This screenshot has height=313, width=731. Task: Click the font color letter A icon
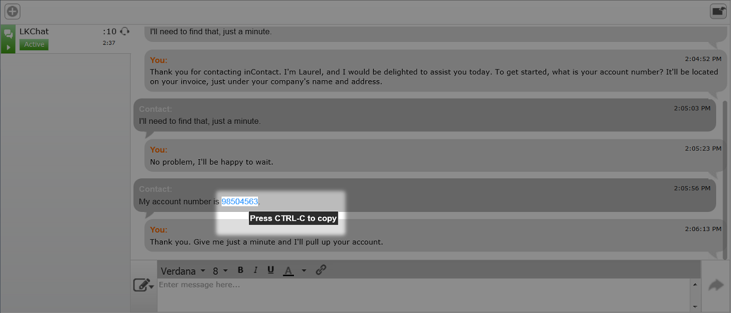click(x=288, y=271)
